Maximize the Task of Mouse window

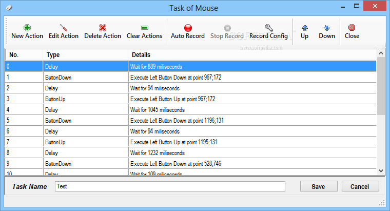357,6
